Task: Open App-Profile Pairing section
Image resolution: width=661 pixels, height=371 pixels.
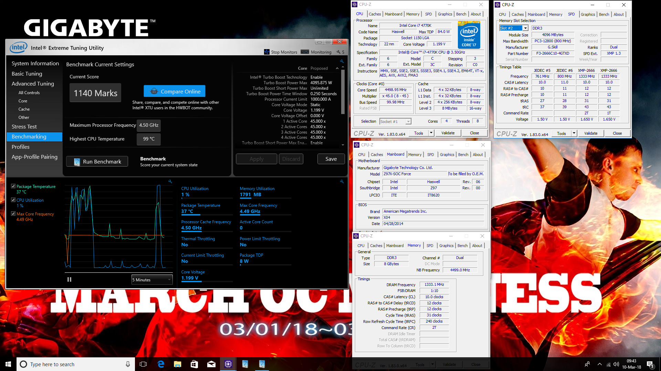Action: click(x=34, y=157)
